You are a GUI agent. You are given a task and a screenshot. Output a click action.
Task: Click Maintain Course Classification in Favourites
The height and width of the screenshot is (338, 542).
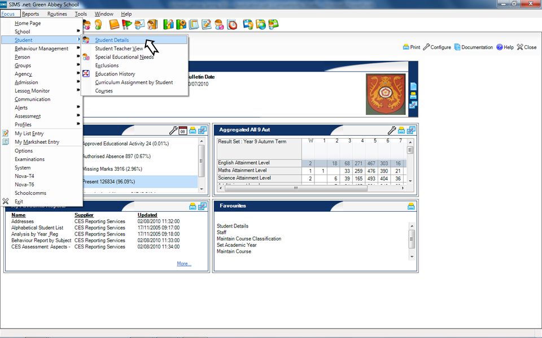pyautogui.click(x=249, y=239)
